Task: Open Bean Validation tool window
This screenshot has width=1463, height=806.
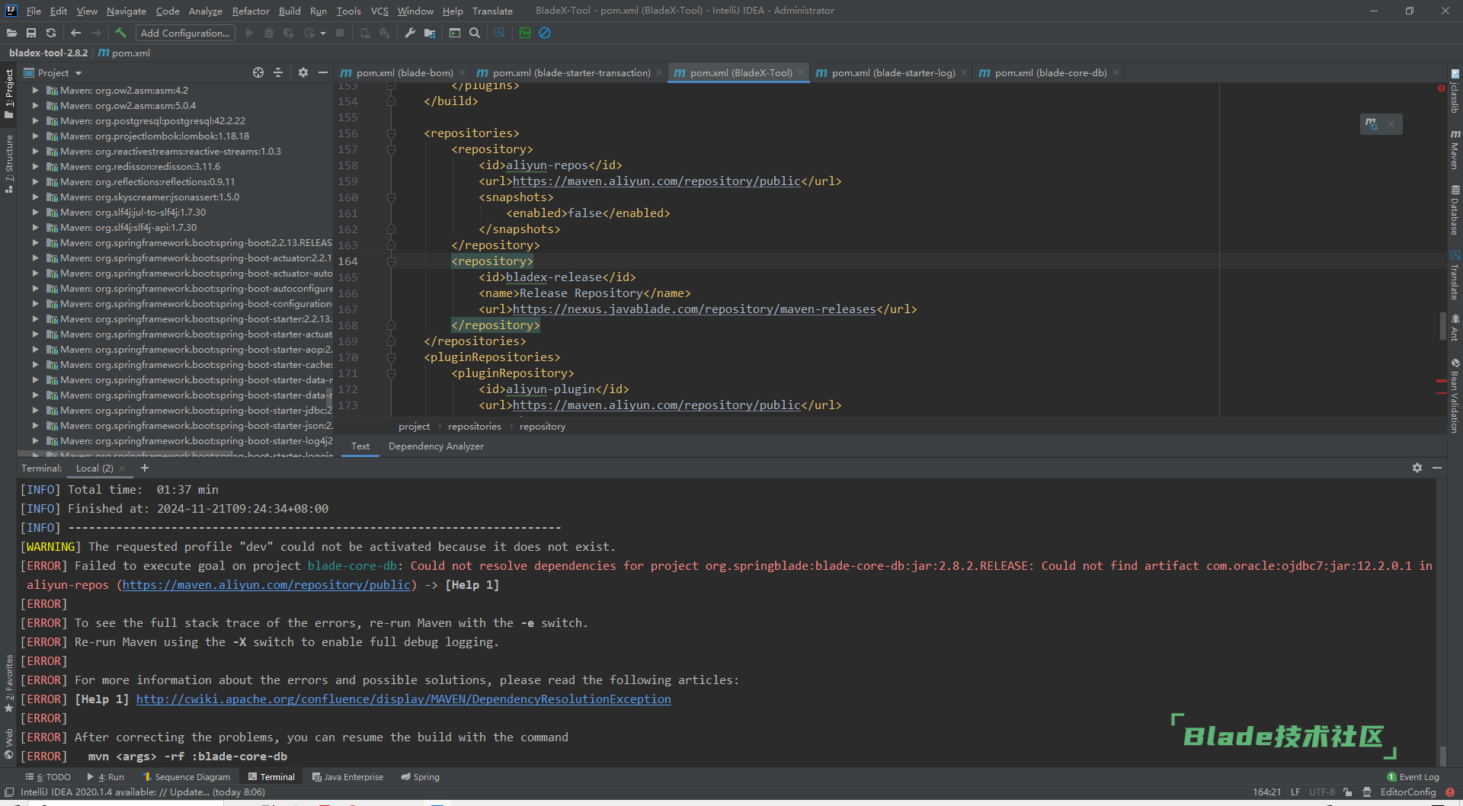Action: (1455, 395)
